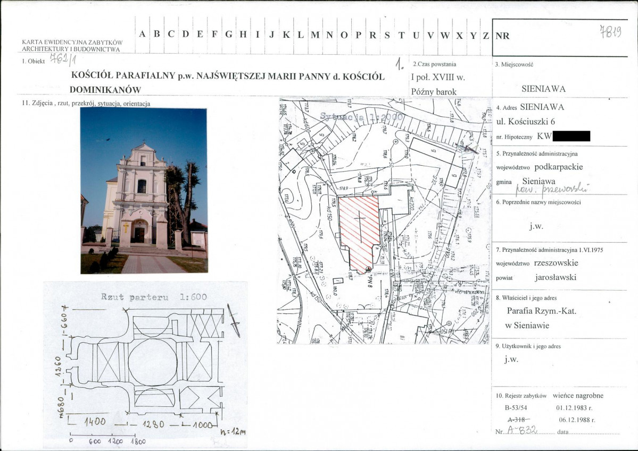Select letter box Z in the header
Viewport: 638px width, 451px height.
[486, 35]
